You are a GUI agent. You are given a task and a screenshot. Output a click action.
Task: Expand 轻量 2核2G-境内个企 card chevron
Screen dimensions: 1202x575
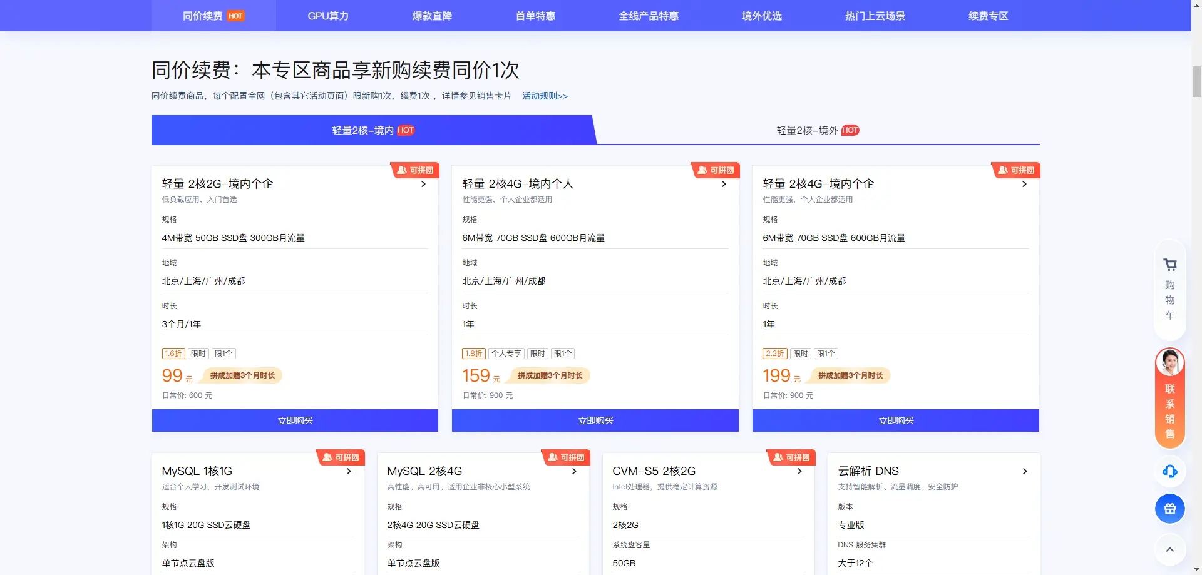click(423, 184)
